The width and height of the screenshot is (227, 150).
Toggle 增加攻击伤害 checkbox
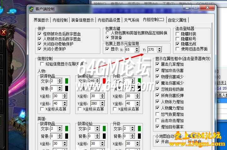[x=157, y=70]
